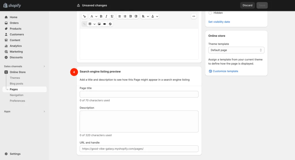Click inside the content editor body
The width and height of the screenshot is (295, 160).
click(x=139, y=44)
